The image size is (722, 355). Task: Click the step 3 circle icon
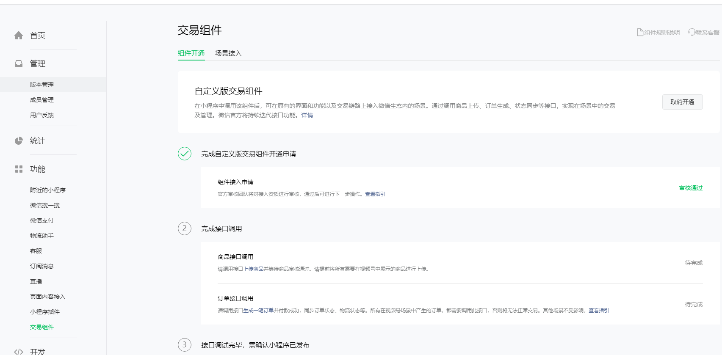tap(185, 345)
